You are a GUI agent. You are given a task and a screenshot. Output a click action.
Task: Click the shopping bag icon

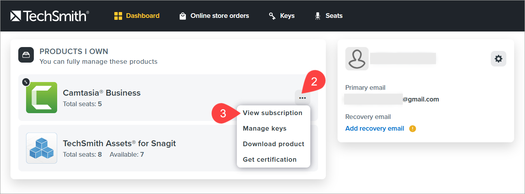(182, 16)
